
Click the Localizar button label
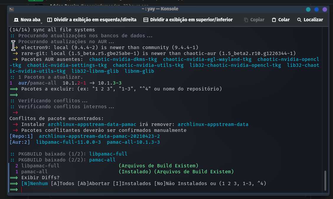(x=313, y=20)
